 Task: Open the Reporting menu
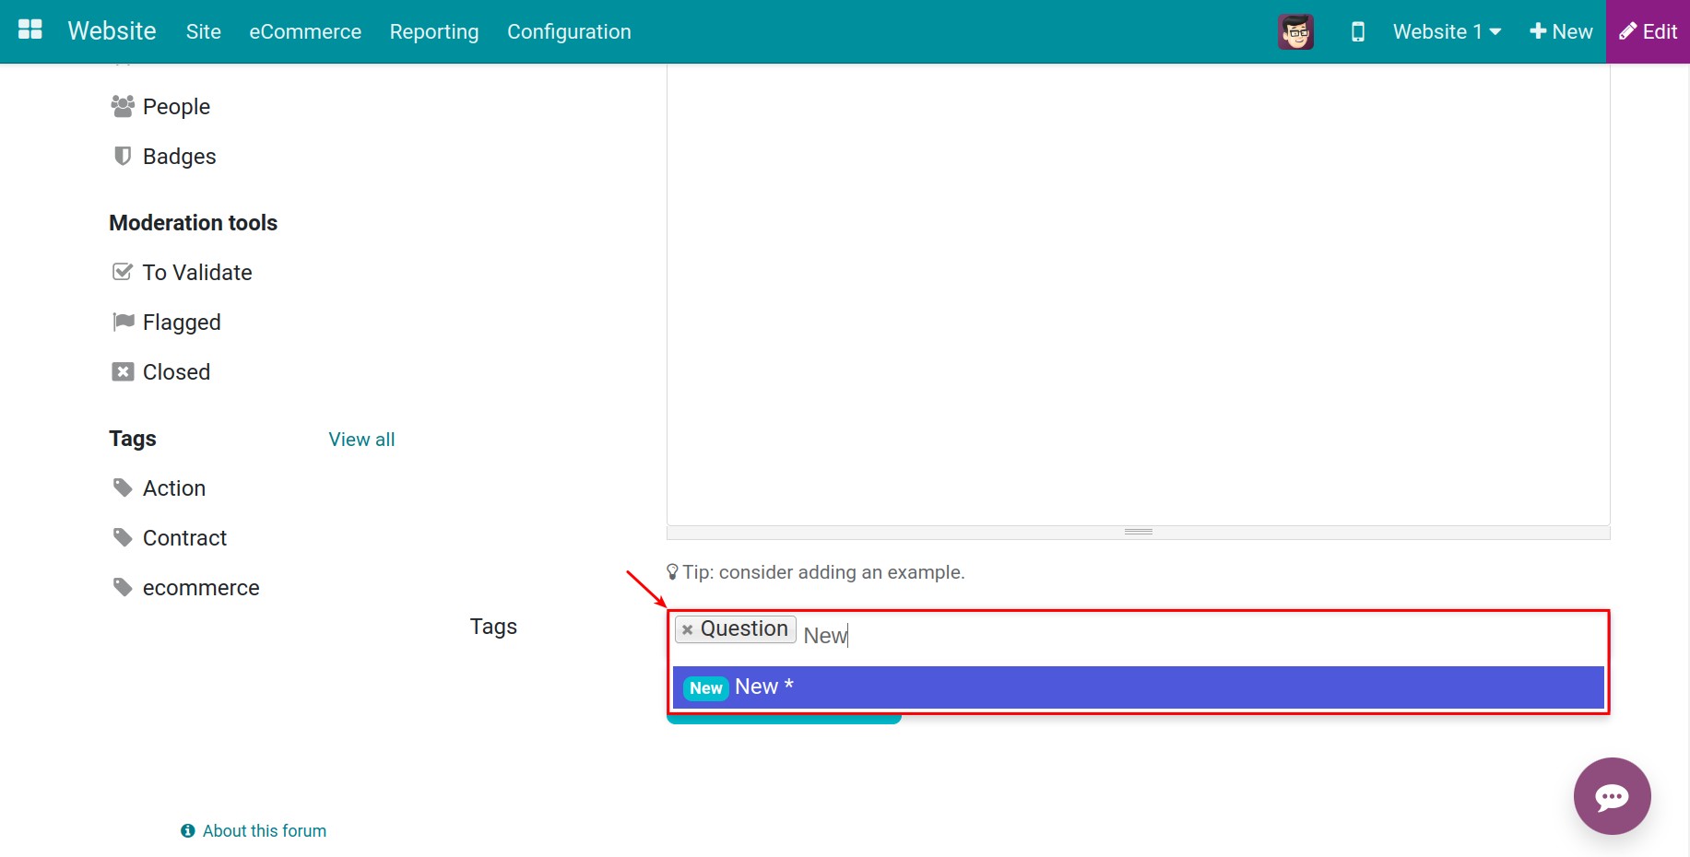point(433,30)
